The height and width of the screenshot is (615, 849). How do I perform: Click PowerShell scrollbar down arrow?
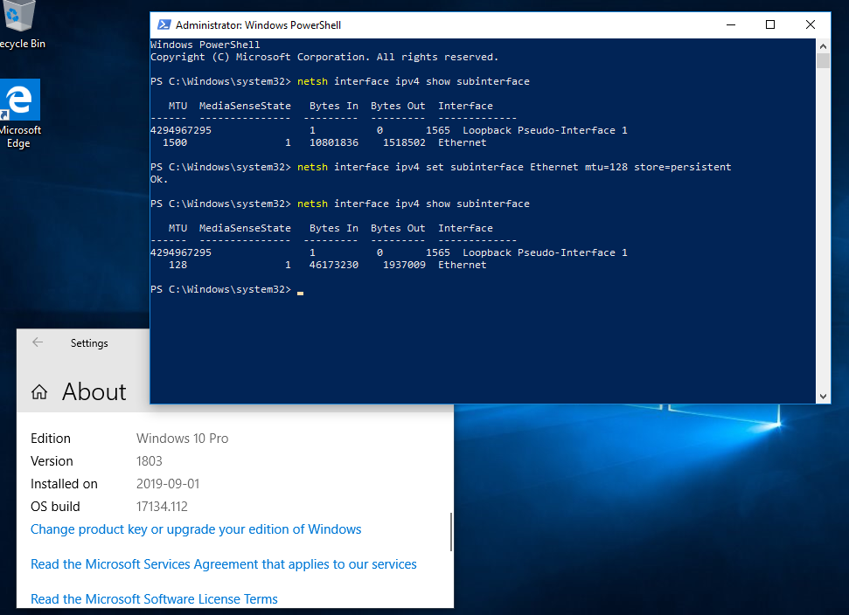pos(823,397)
